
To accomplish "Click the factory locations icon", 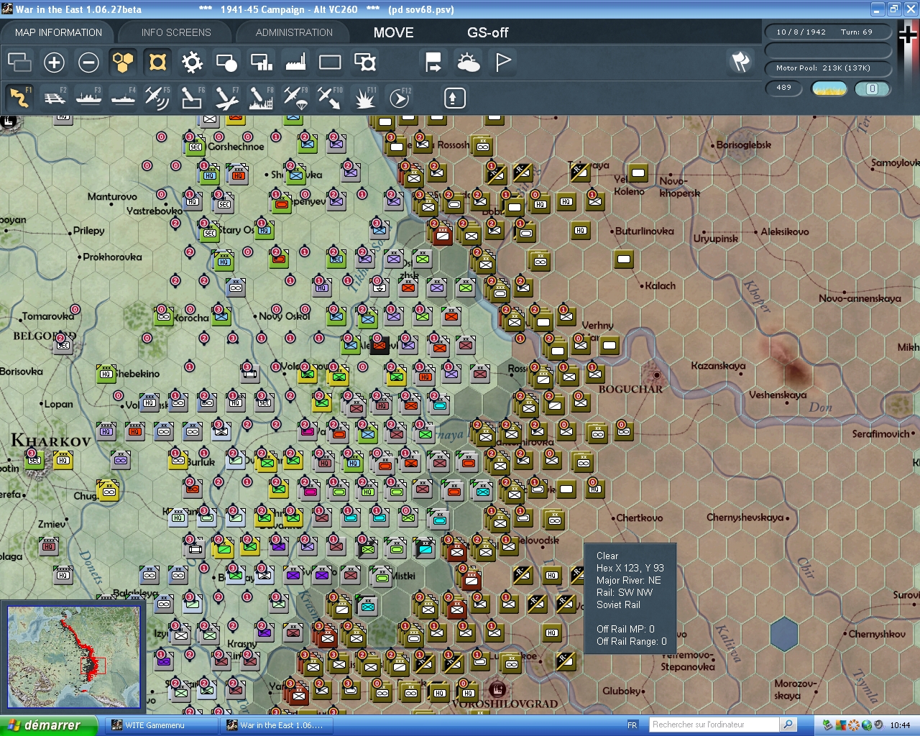I will (x=295, y=63).
